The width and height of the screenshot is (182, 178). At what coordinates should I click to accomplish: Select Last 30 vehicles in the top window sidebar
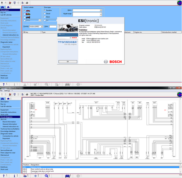pyautogui.click(x=6, y=15)
